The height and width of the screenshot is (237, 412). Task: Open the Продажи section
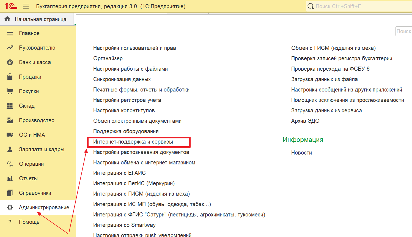click(x=30, y=77)
